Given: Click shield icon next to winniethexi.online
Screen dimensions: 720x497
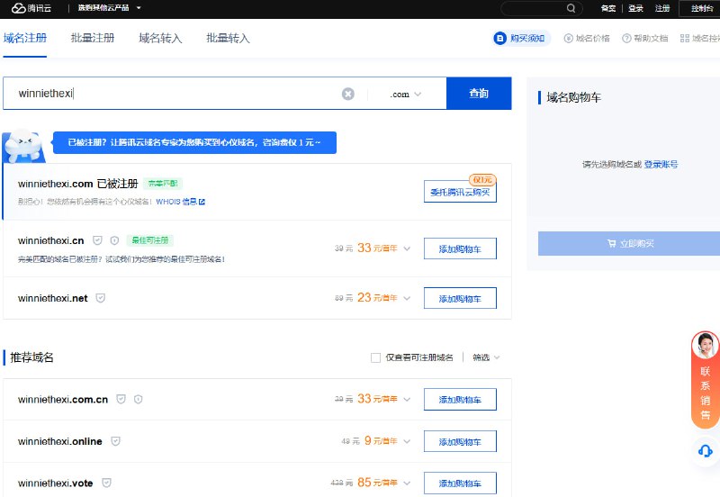Looking at the screenshot, I should click(116, 441).
